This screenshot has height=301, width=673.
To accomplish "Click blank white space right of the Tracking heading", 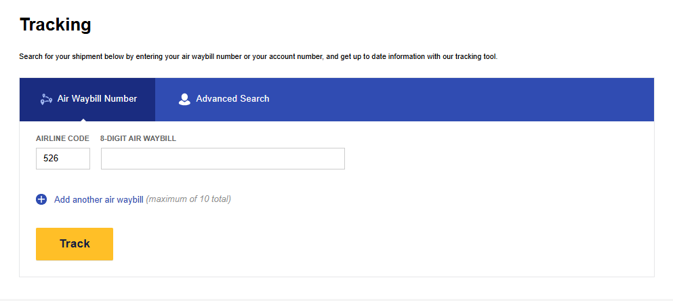I will [373, 25].
